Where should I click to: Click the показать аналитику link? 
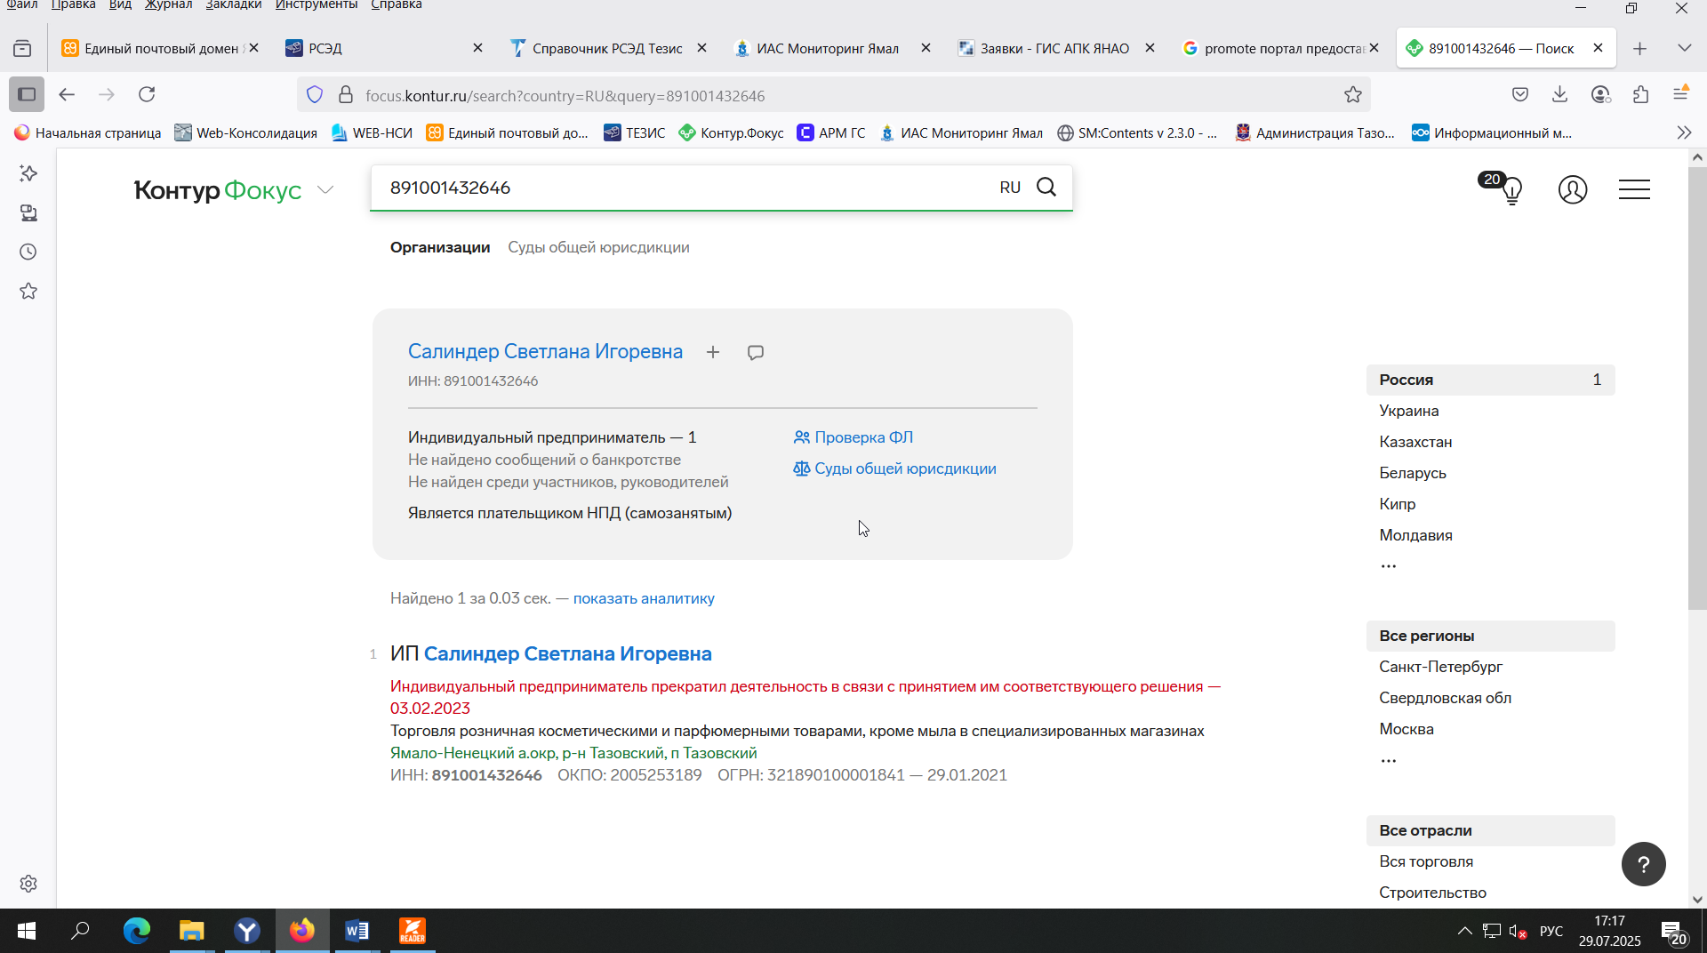644,599
